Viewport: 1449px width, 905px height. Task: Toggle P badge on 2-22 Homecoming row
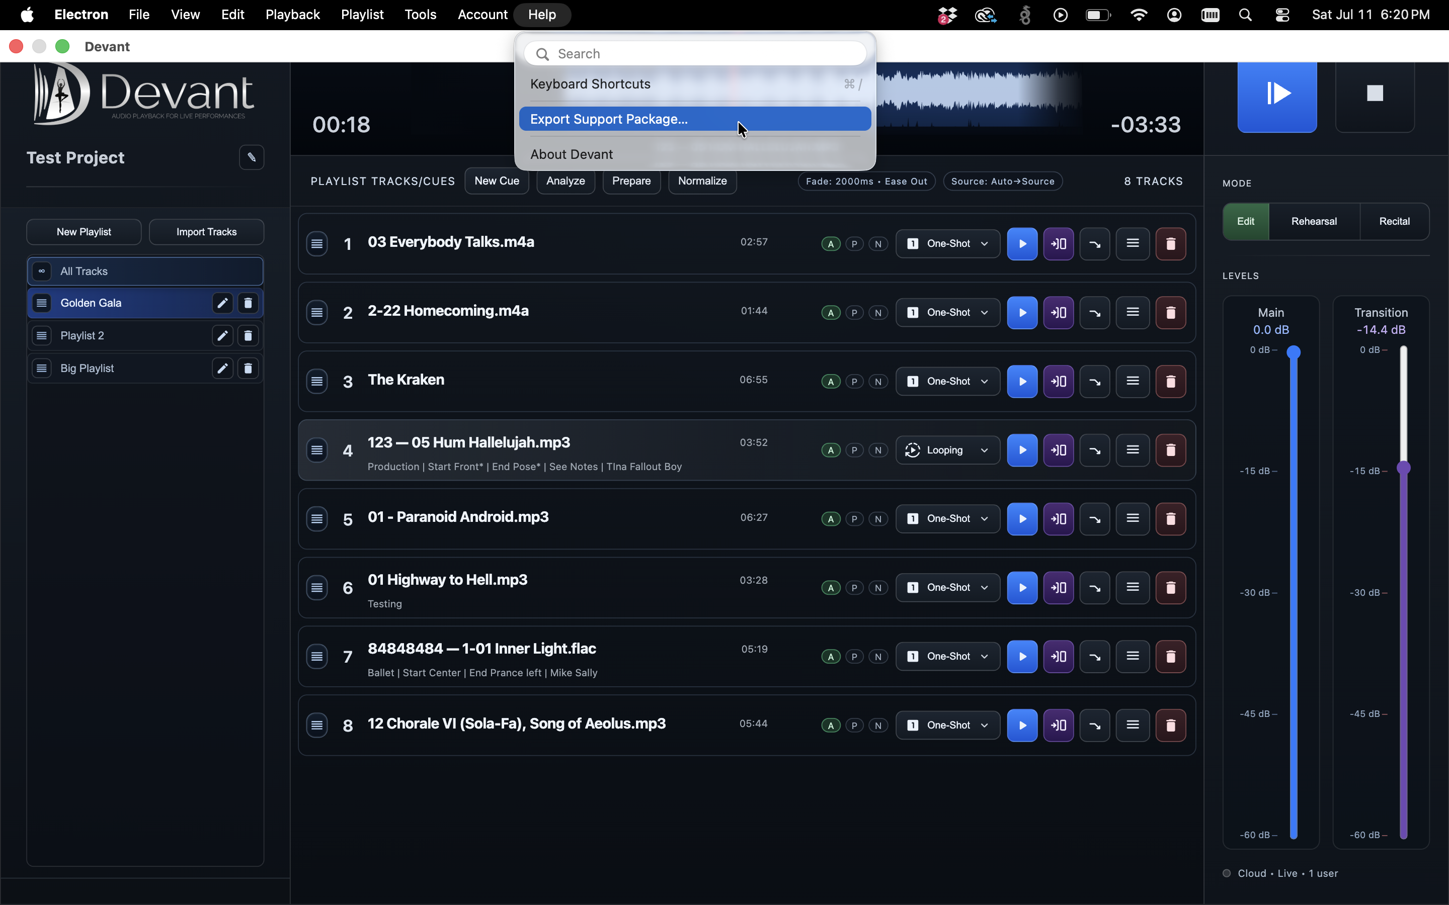point(854,312)
